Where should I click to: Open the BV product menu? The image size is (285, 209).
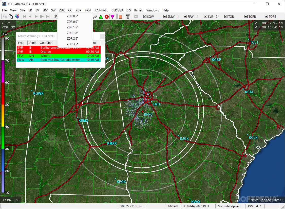click(x=37, y=10)
